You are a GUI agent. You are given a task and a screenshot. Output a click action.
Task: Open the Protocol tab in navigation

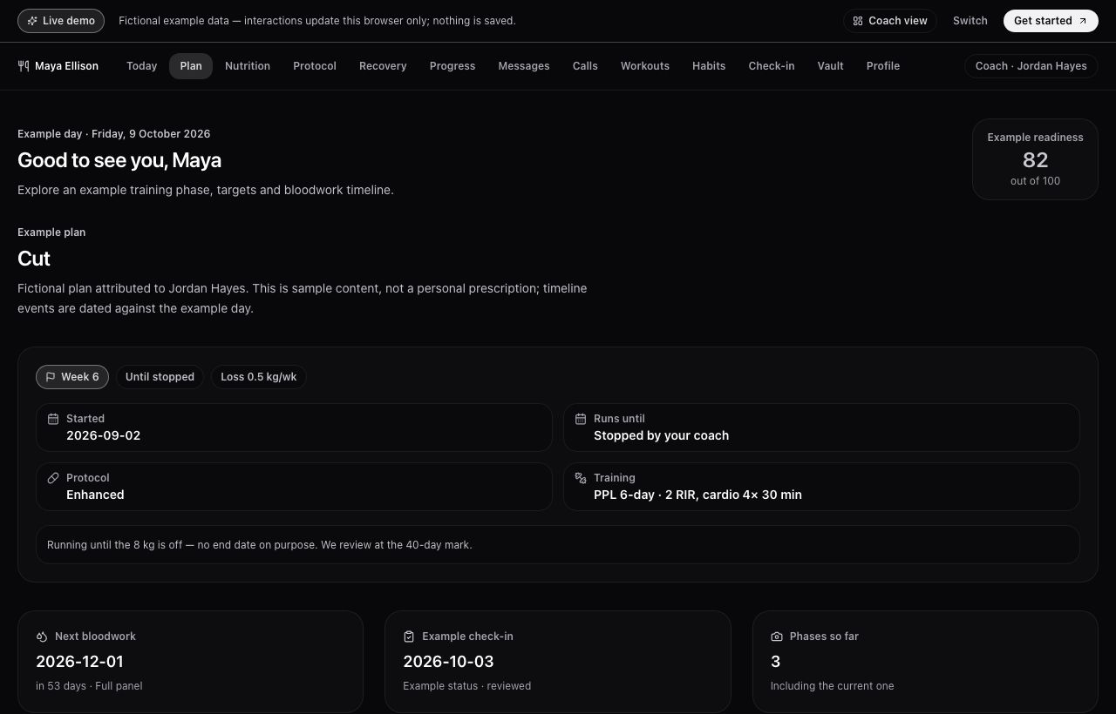point(315,66)
